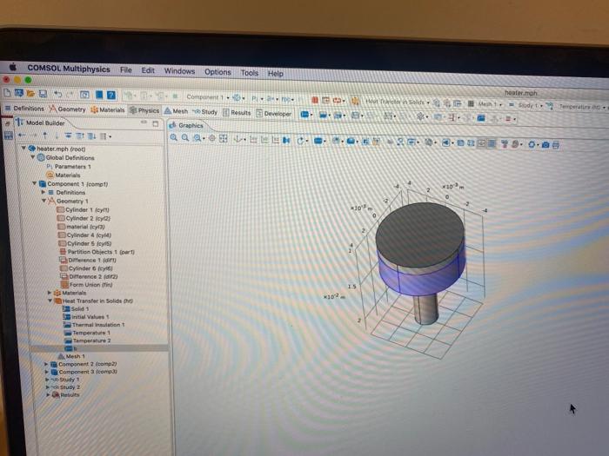This screenshot has width=609, height=456.
Task: Select Cylinder 1 (cyl1) geometry node
Action: pos(84,210)
